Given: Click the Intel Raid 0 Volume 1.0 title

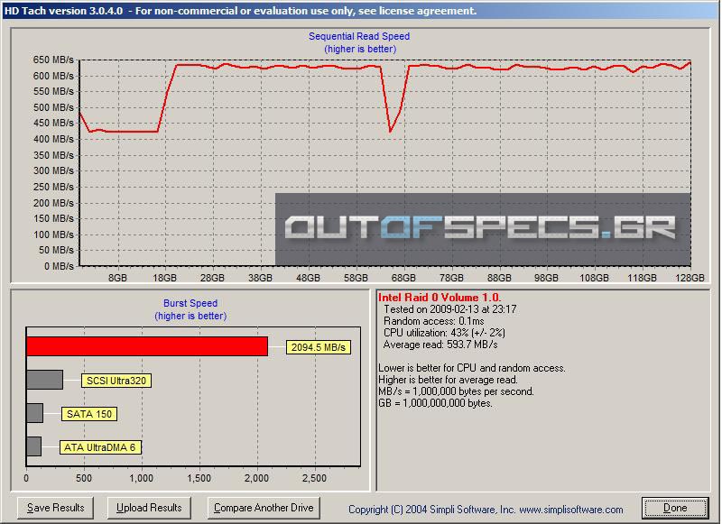Looking at the screenshot, I should [440, 298].
